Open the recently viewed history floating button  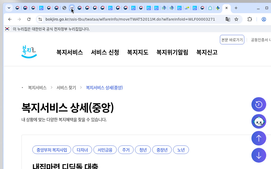(x=259, y=105)
